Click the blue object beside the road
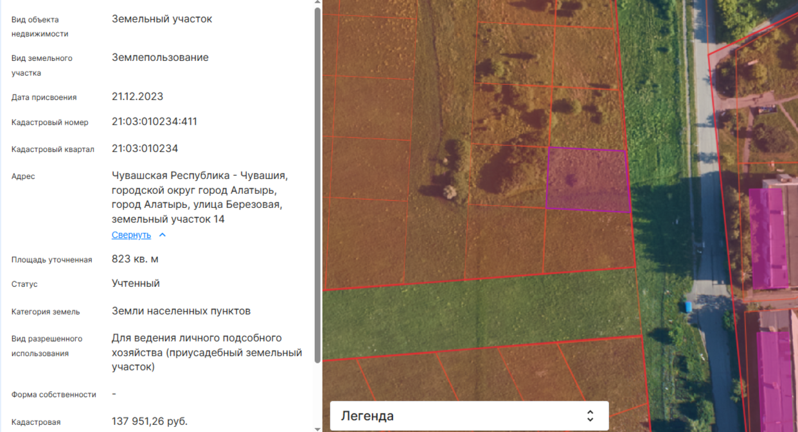Screen dimensions: 798x432 tap(689, 307)
